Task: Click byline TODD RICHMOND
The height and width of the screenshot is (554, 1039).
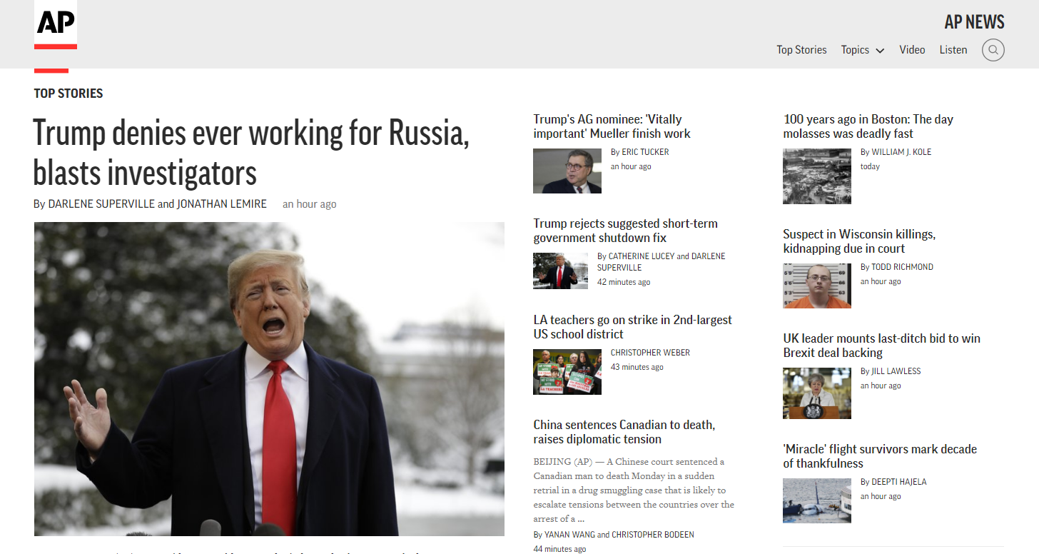Action: 902,267
